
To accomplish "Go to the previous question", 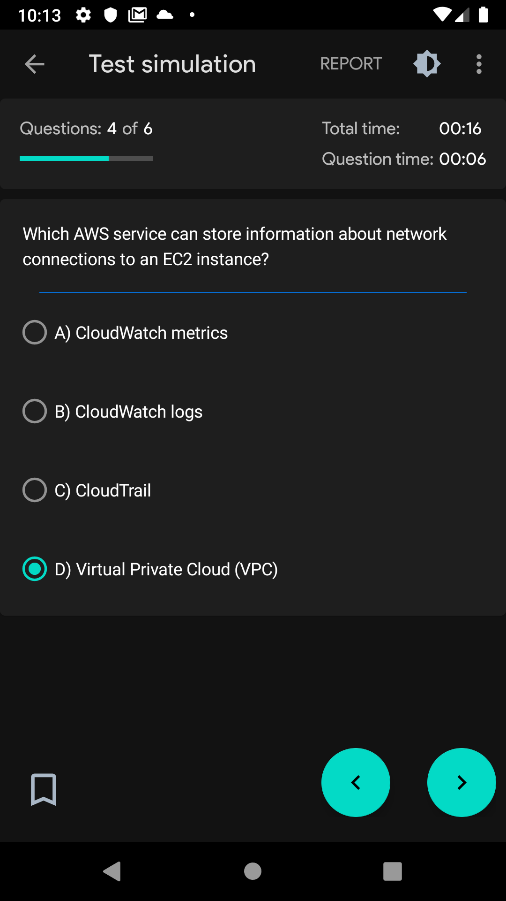I will coord(356,782).
